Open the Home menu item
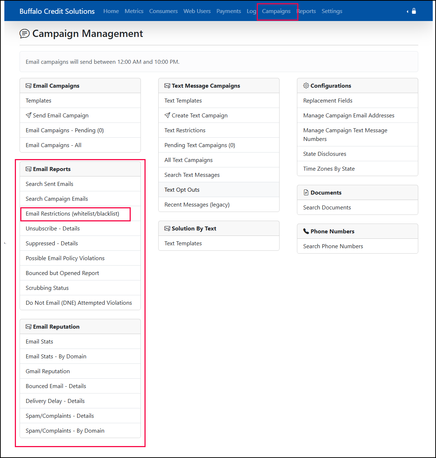This screenshot has height=458, width=436. click(x=111, y=11)
